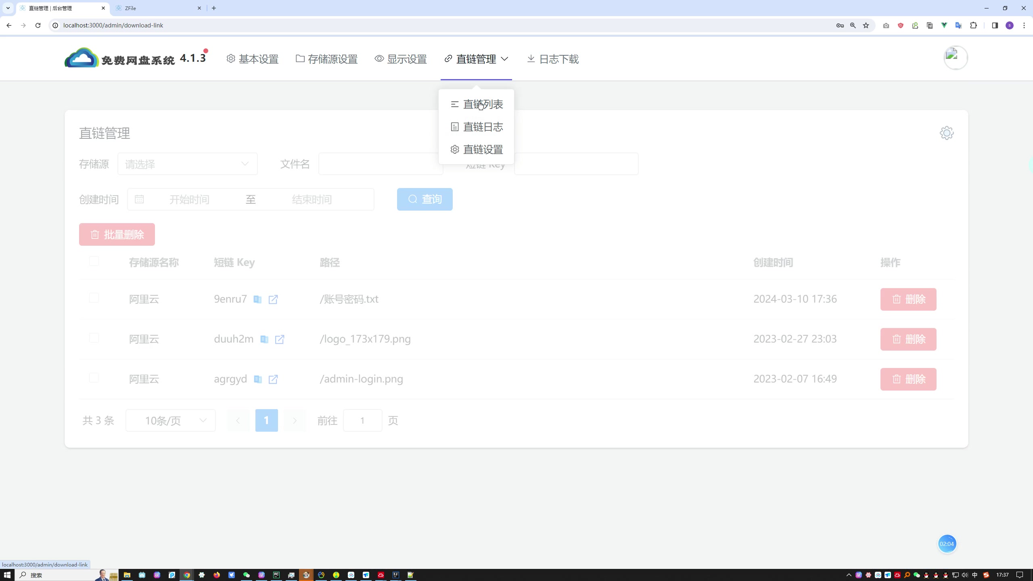Click the 17:37 taskbar clock
Image resolution: width=1033 pixels, height=581 pixels.
tap(1002, 575)
